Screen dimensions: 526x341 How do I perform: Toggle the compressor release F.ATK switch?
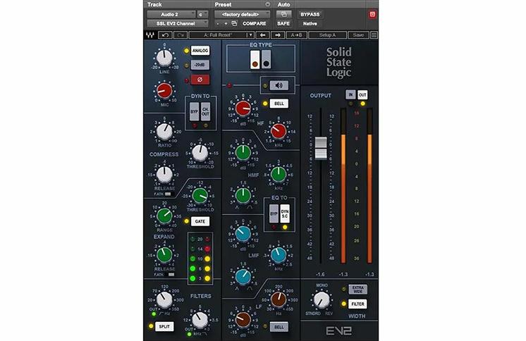pos(168,194)
